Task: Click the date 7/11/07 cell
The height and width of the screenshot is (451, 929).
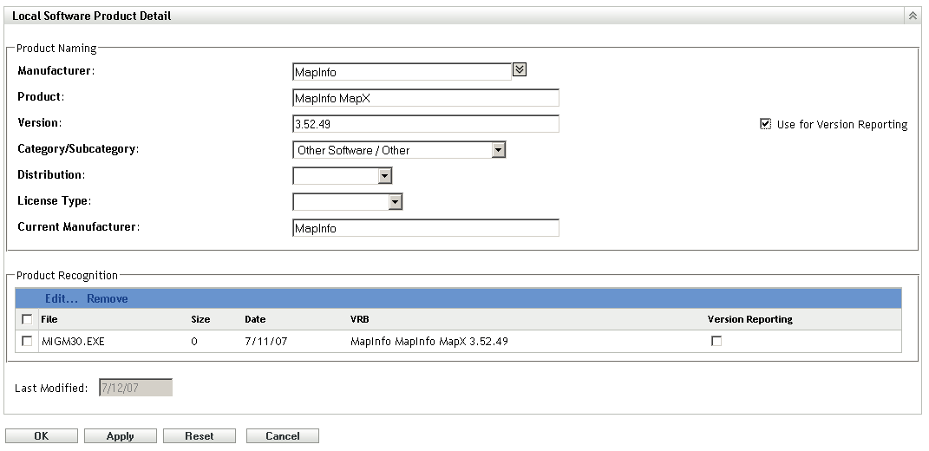Action: 266,342
